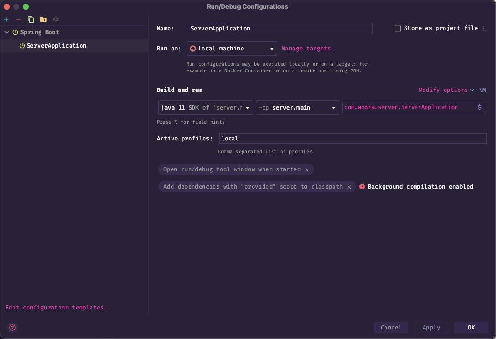Click the Add New Configuration plus icon

click(x=6, y=20)
